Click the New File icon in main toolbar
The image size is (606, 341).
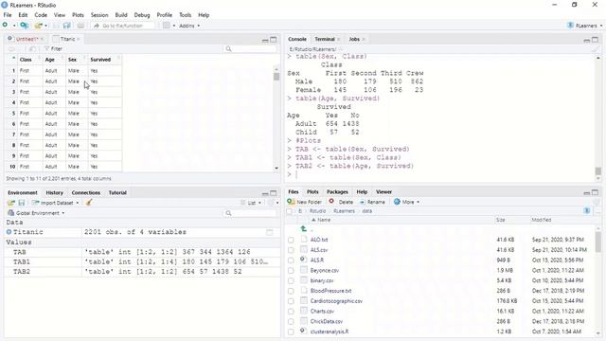click(5, 26)
